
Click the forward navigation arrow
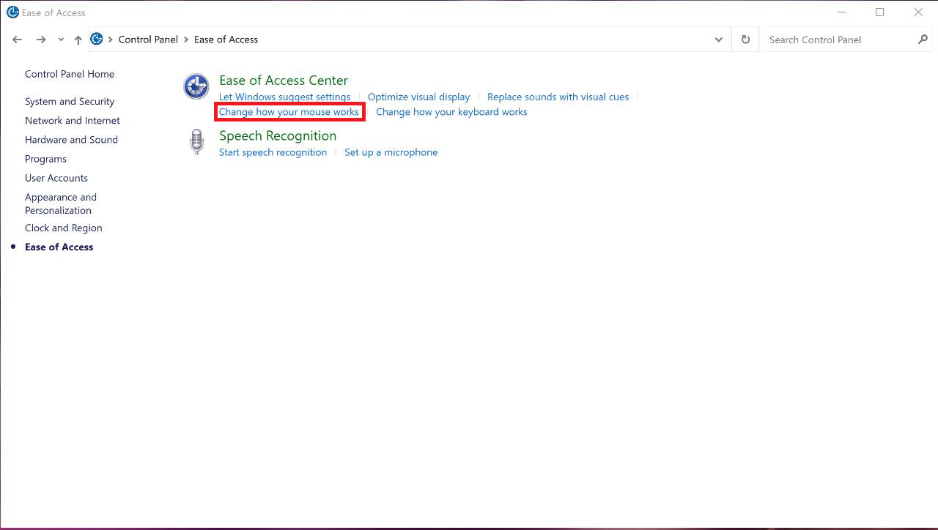point(41,40)
